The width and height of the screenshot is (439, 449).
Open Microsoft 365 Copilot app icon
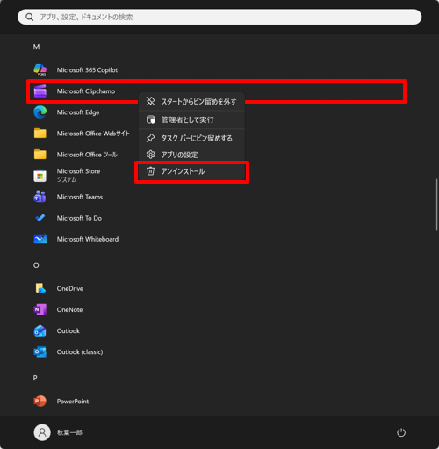click(x=40, y=70)
